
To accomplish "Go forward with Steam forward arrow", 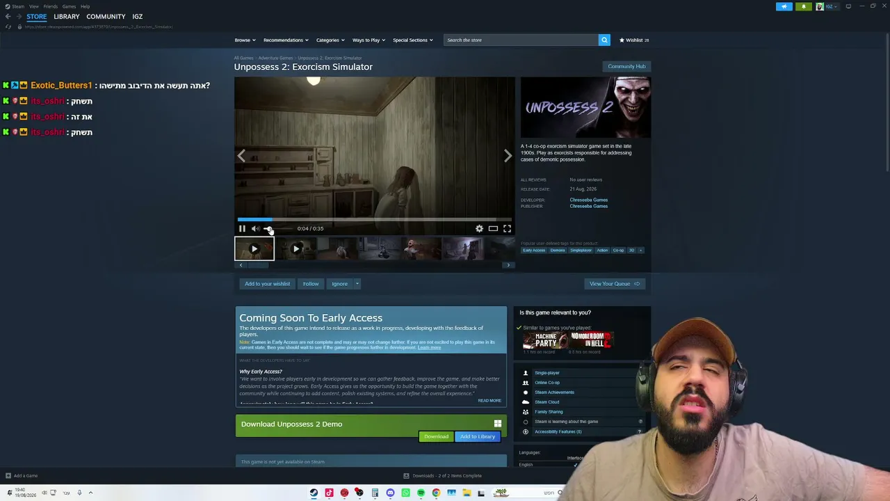I will 19,17.
